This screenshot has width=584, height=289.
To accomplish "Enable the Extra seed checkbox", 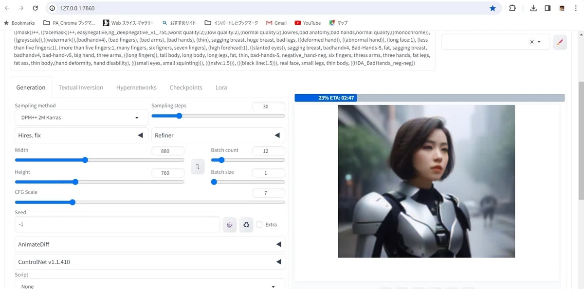I will [x=259, y=224].
